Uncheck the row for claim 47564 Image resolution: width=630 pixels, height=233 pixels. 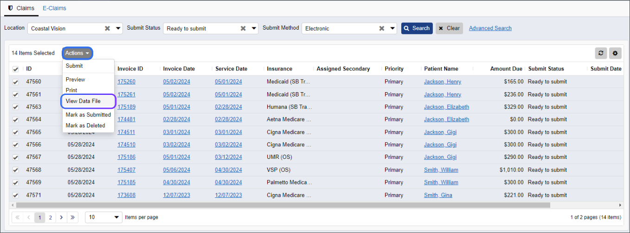click(x=16, y=120)
